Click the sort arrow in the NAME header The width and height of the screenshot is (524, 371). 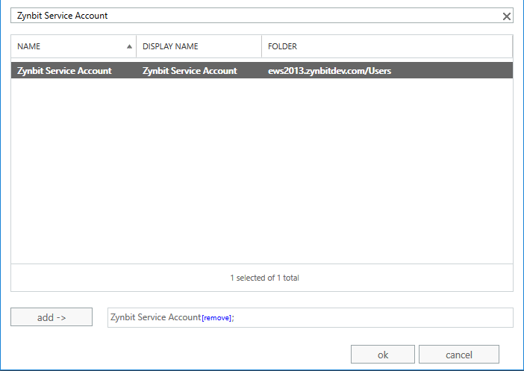[x=129, y=46]
